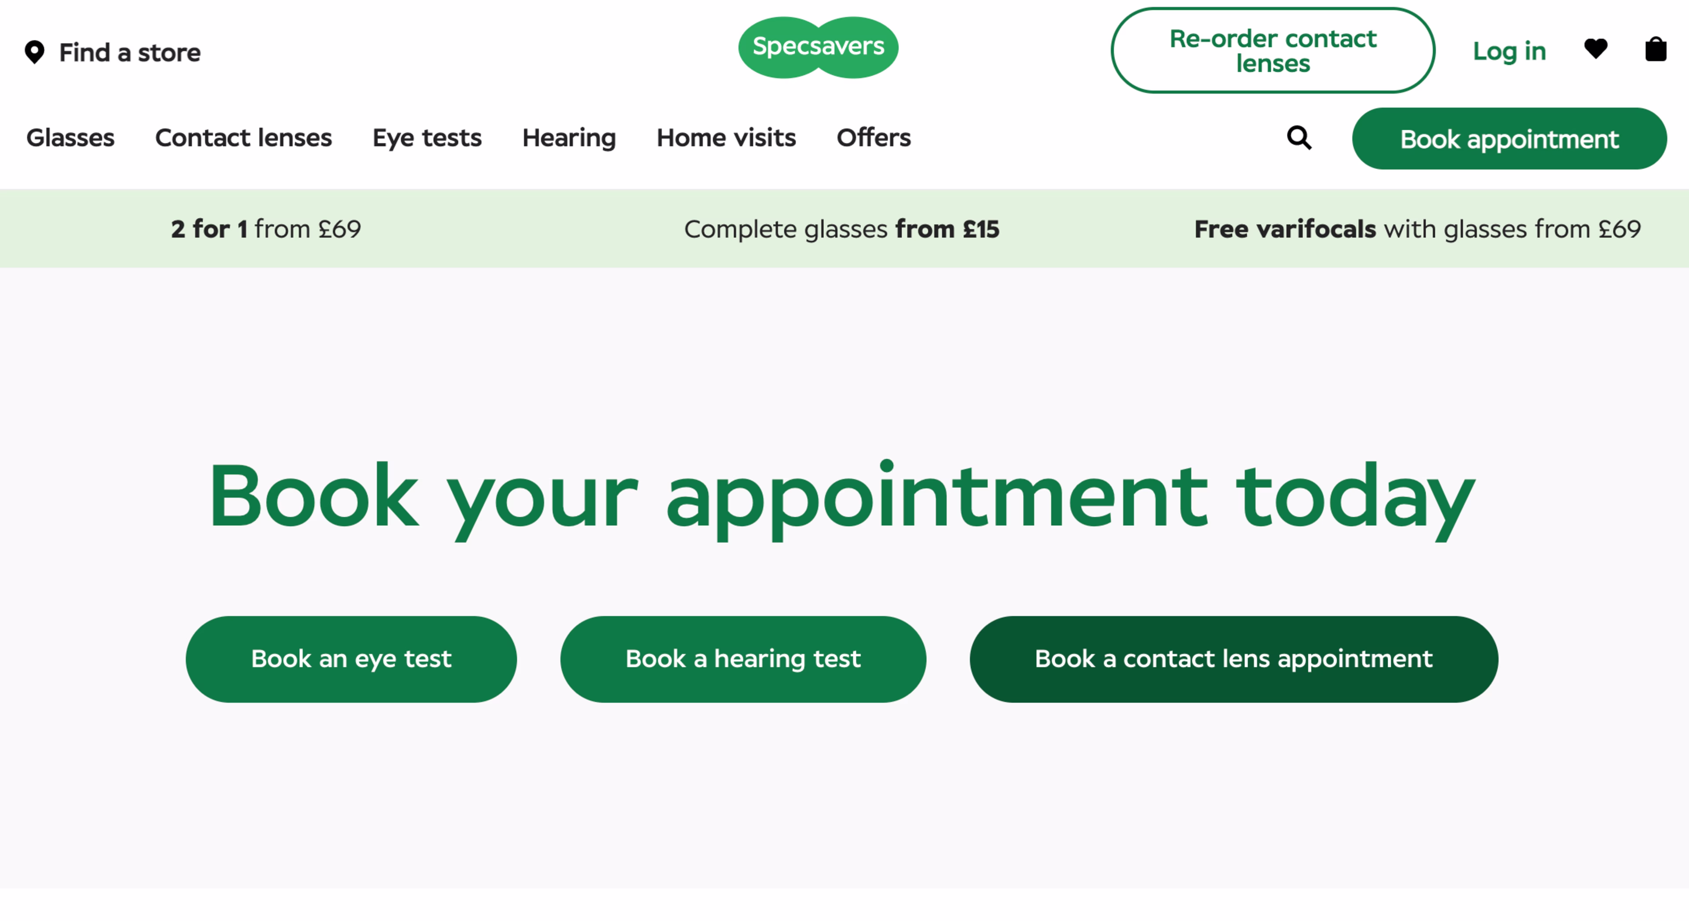Click the Specsavers logo

point(818,47)
